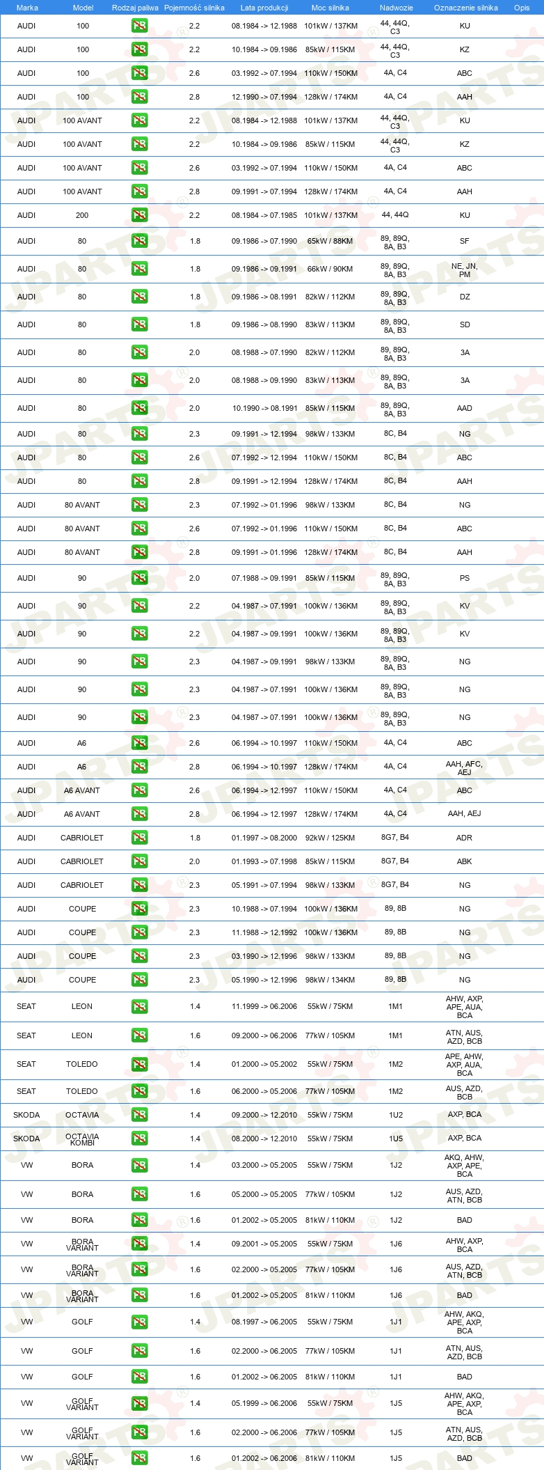Viewport: 544px width, 1470px height.
Task: Click fuel icon in Audi A6 Avant 2.6 row
Action: tap(139, 790)
